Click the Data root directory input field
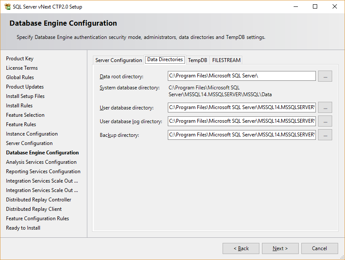 241,76
